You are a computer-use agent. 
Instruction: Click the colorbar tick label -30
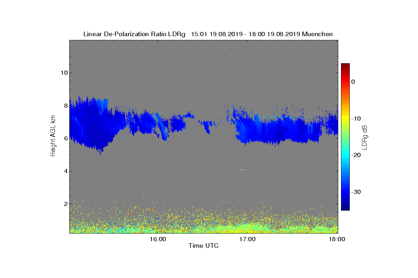click(x=355, y=192)
